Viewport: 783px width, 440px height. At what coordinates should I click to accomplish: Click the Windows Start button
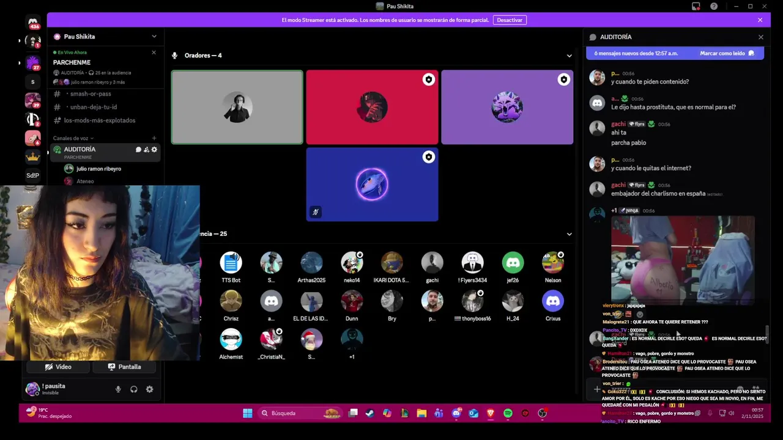tap(248, 413)
